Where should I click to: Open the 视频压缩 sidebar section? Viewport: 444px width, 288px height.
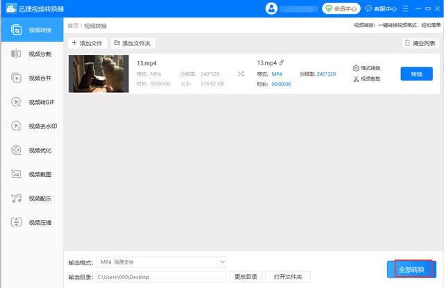[33, 222]
